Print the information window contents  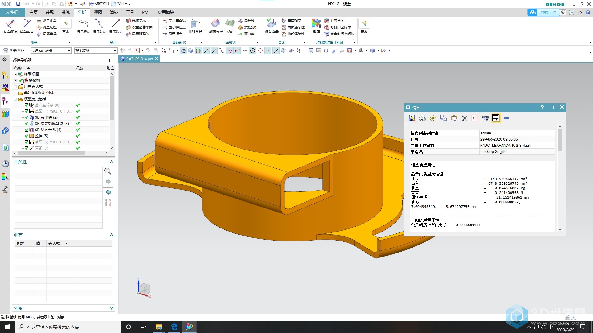pos(423,118)
